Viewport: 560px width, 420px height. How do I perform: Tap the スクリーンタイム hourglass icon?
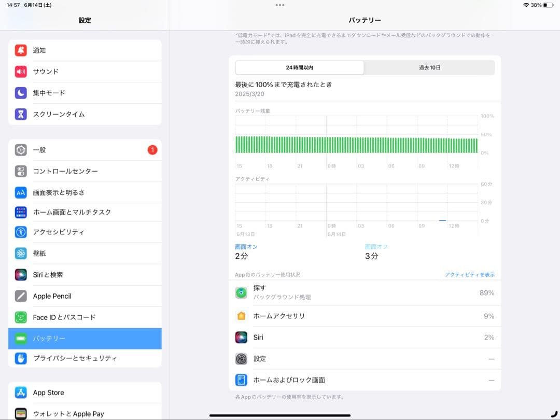(21, 114)
